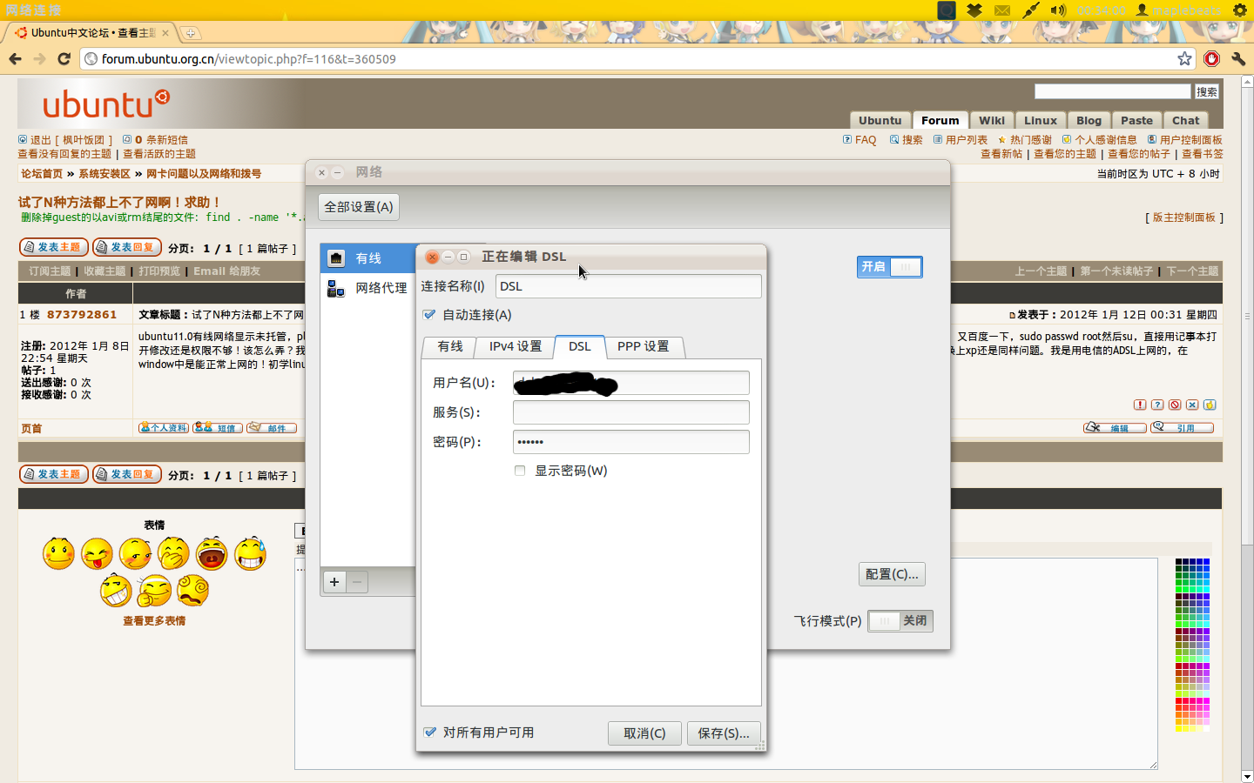Select the DSL tab
This screenshot has height=783, width=1254.
[580, 346]
